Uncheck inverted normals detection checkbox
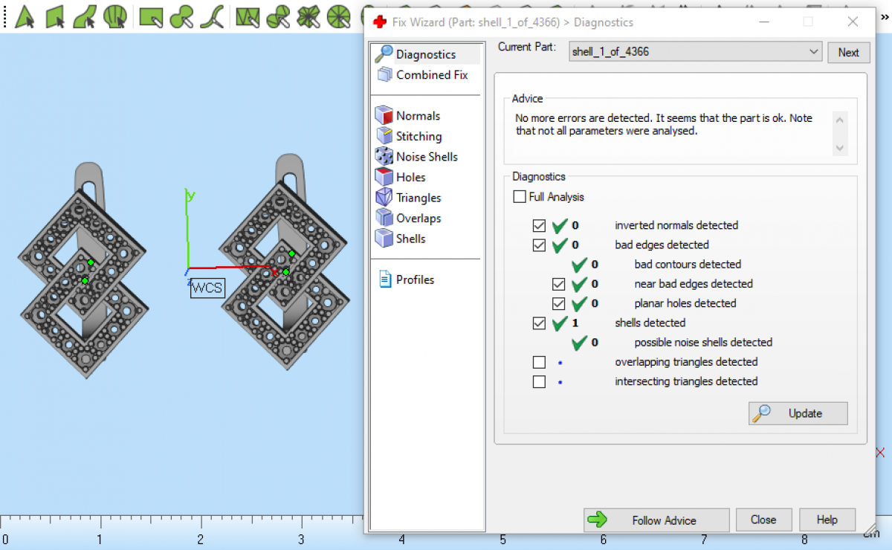 point(540,225)
